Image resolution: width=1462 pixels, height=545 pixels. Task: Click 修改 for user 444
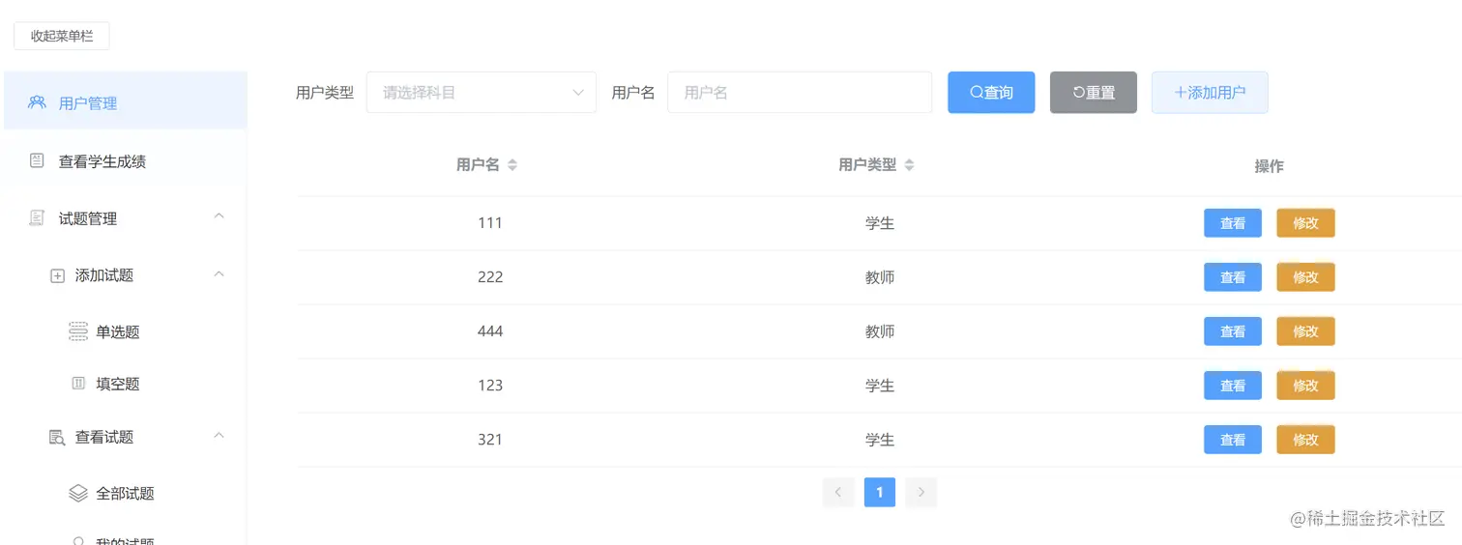pos(1306,331)
